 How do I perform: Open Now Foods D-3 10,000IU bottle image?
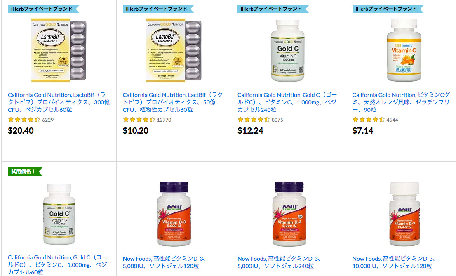(x=404, y=214)
